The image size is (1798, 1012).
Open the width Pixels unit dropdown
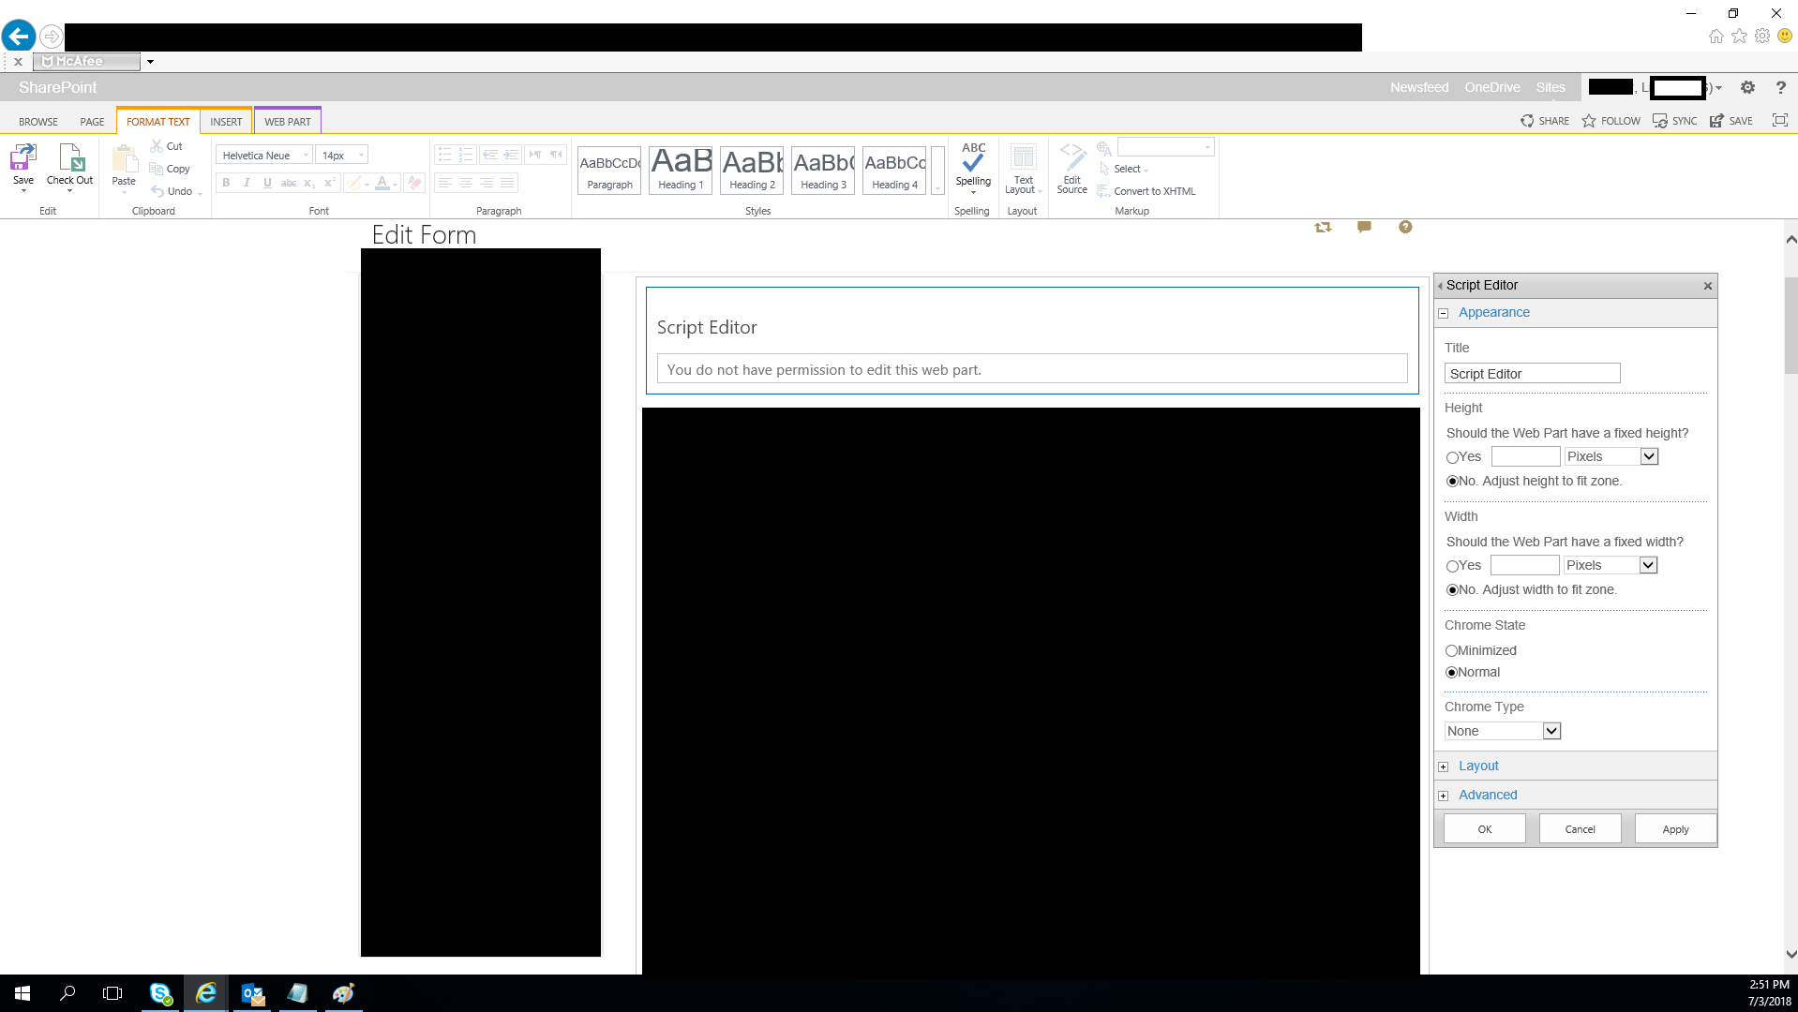coord(1611,565)
